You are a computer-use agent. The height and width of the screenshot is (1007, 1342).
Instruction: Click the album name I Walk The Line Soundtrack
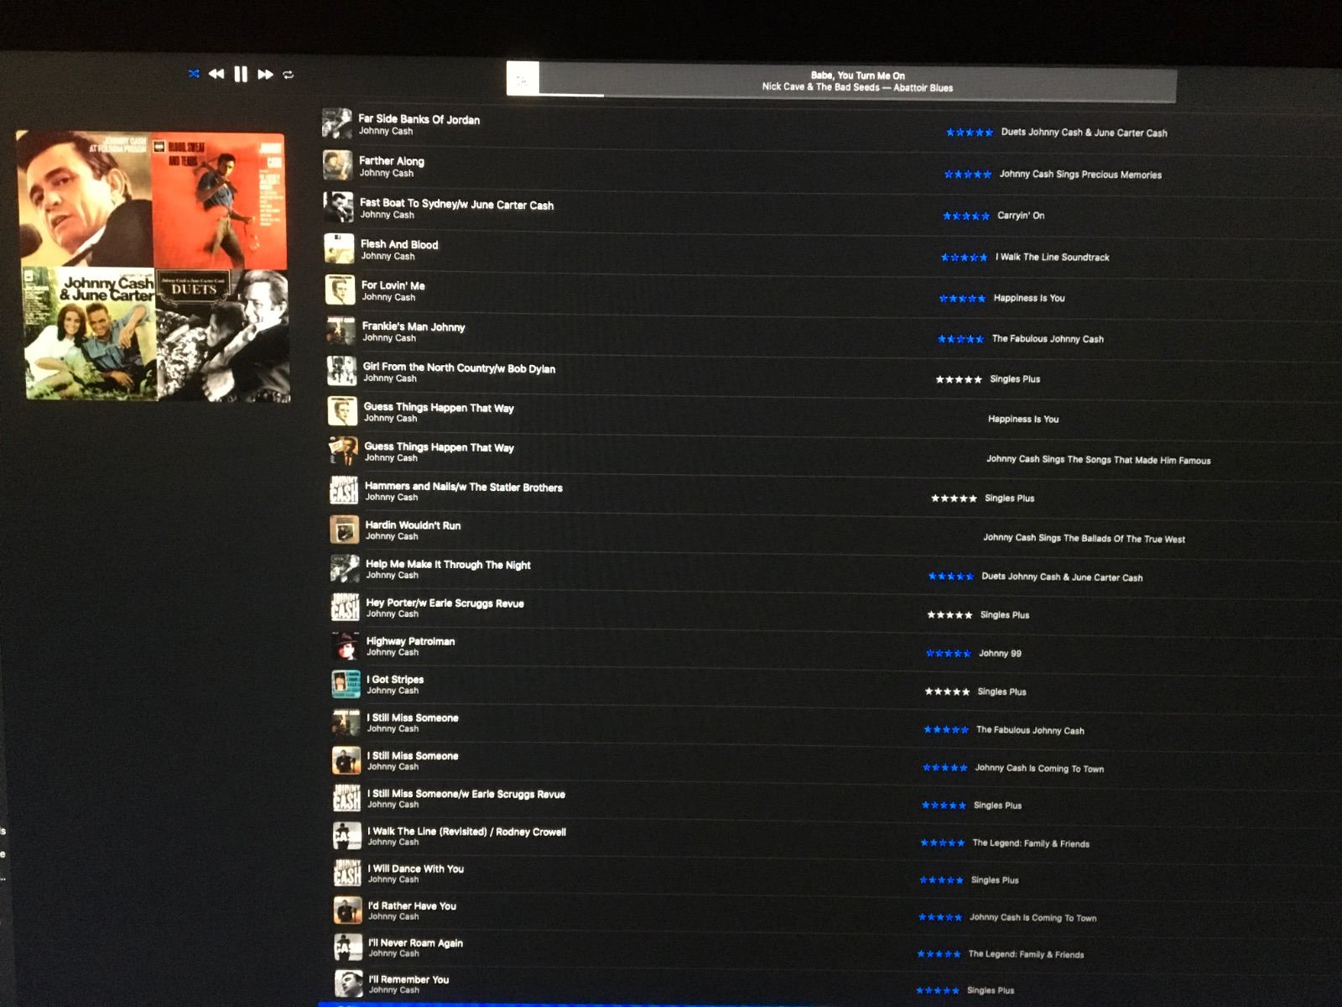click(1052, 258)
